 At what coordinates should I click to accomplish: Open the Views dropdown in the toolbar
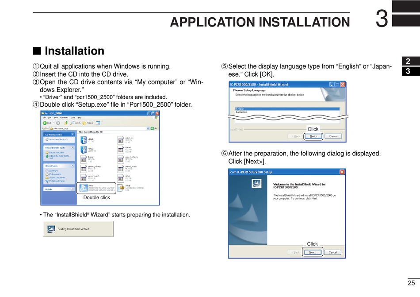click(99, 123)
